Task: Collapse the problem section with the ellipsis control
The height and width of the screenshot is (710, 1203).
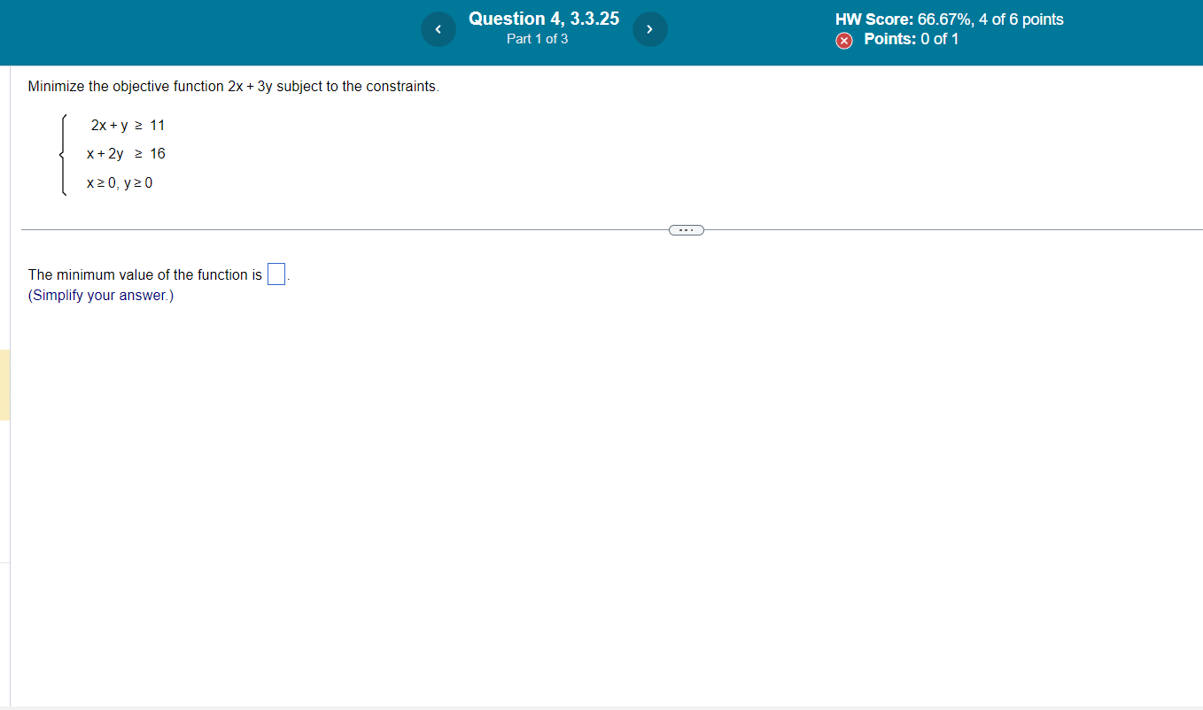Action: click(686, 229)
